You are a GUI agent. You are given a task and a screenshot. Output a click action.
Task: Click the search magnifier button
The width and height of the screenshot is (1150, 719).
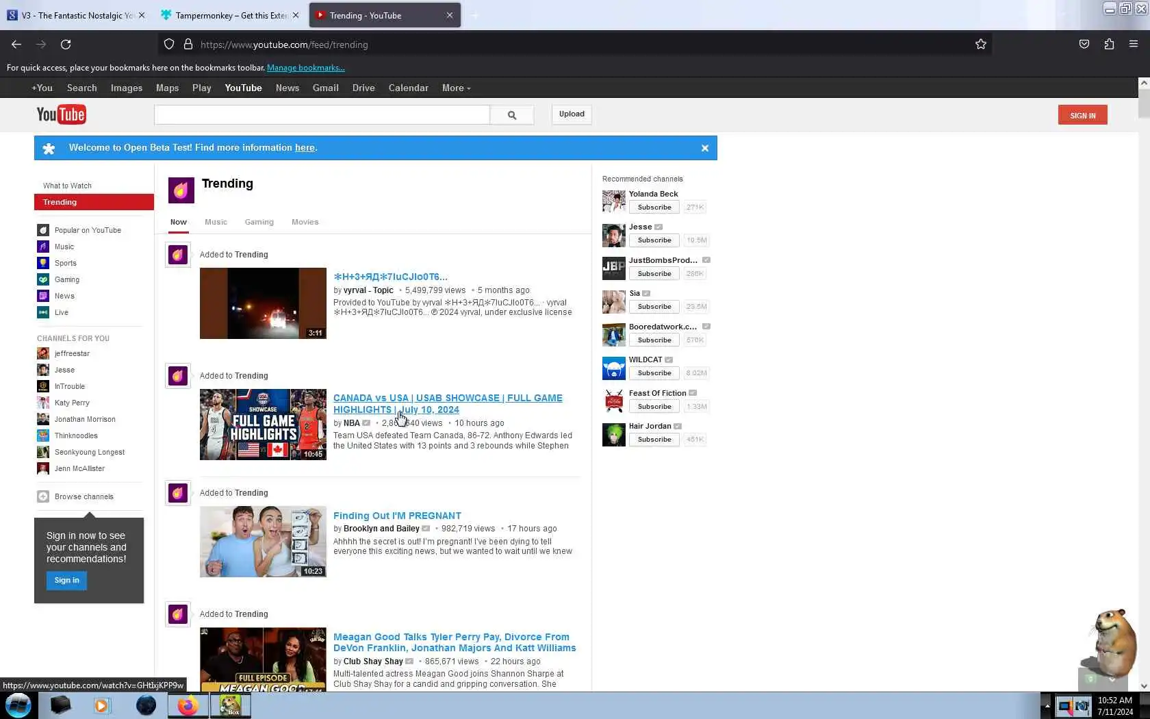(512, 115)
